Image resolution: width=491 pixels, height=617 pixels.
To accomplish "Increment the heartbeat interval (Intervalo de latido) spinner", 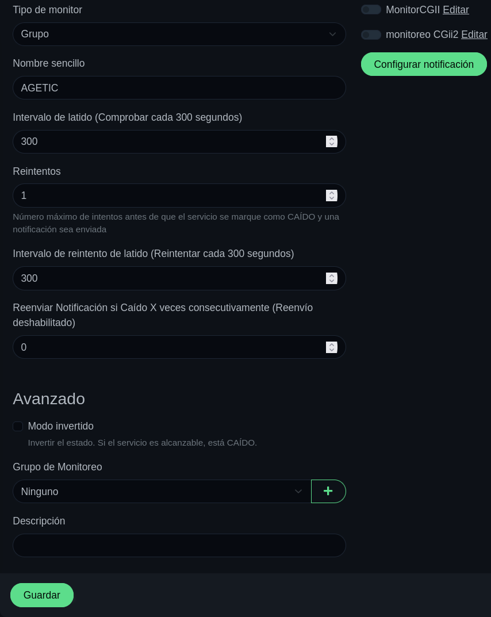I will pyautogui.click(x=332, y=139).
